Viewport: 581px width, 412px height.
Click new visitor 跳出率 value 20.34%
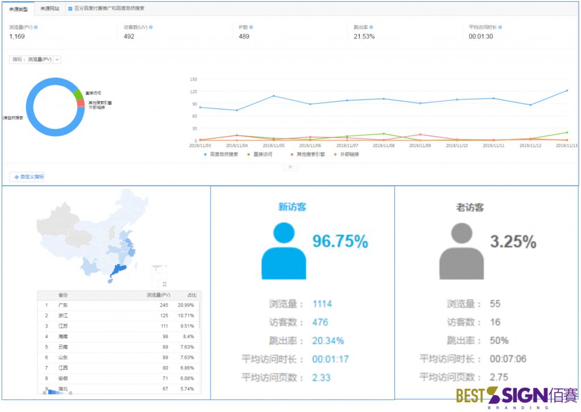point(328,340)
